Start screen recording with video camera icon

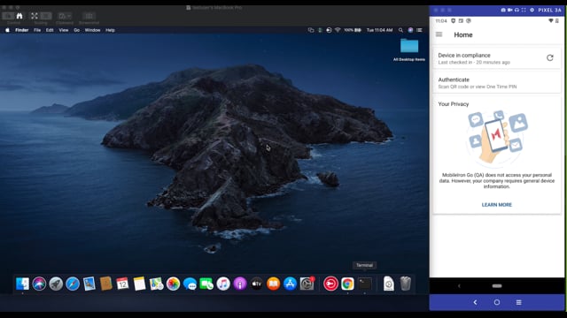pyautogui.click(x=510, y=10)
